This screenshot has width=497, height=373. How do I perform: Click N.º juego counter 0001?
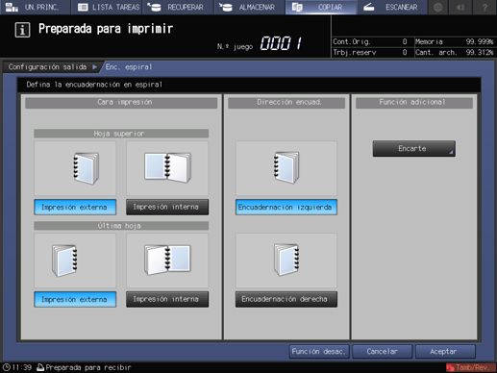click(281, 43)
